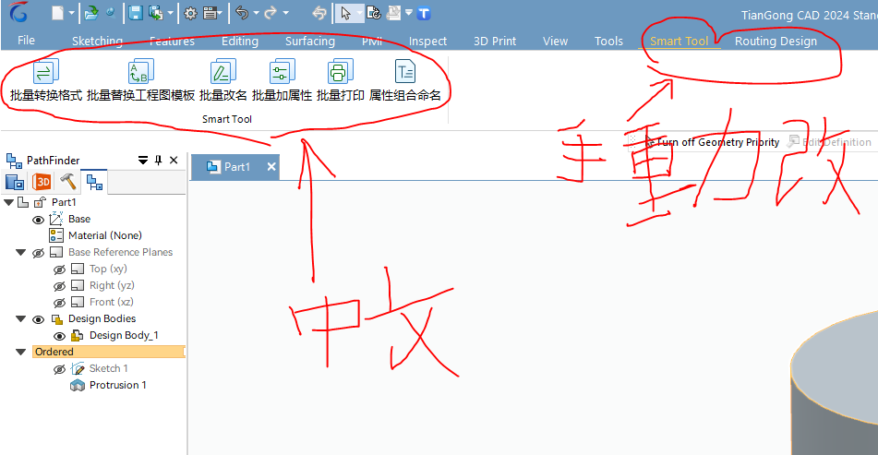
Task: Click the Save As copy icon
Action: pyautogui.click(x=156, y=13)
